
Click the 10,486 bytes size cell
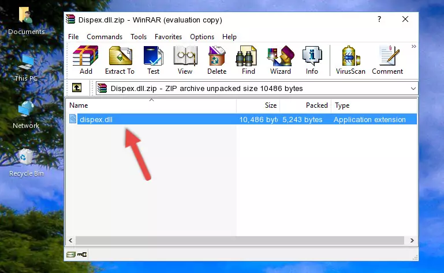pyautogui.click(x=258, y=120)
